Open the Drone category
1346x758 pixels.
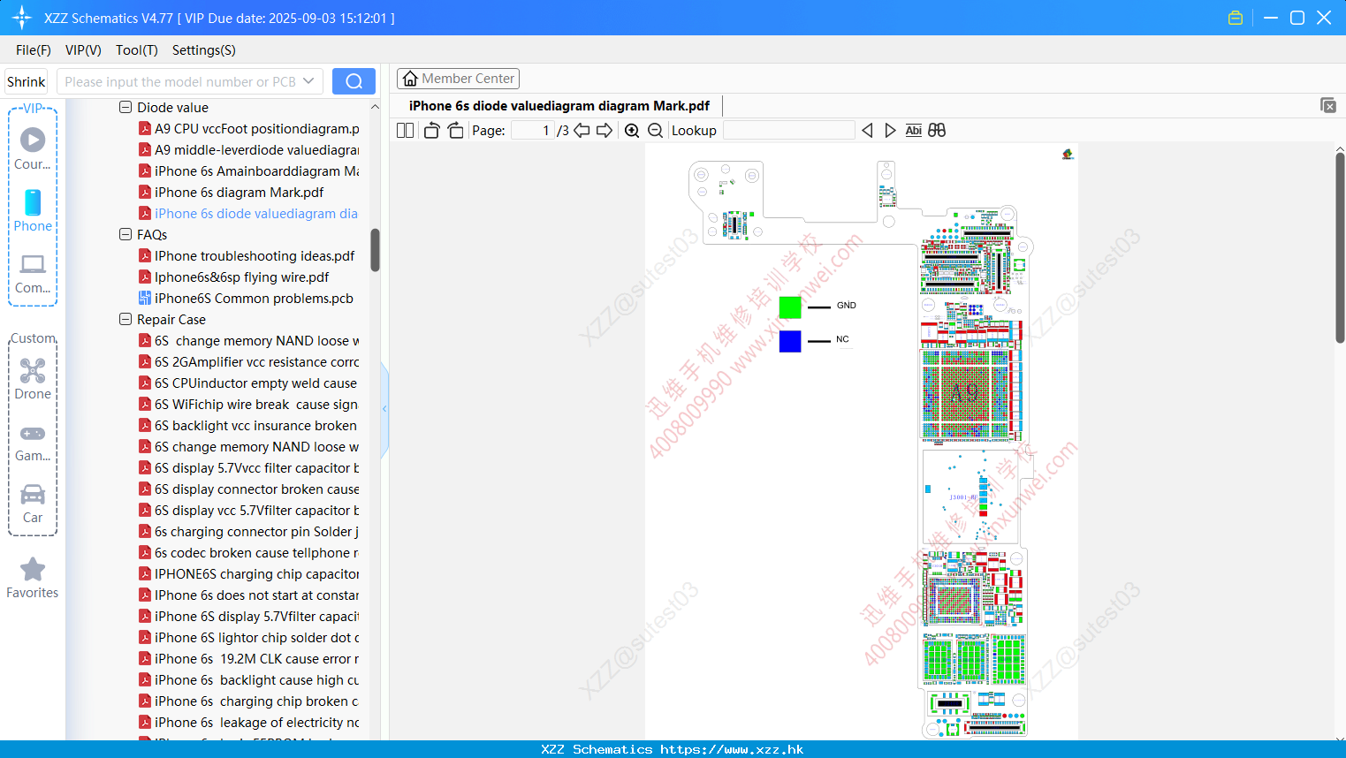coord(33,378)
